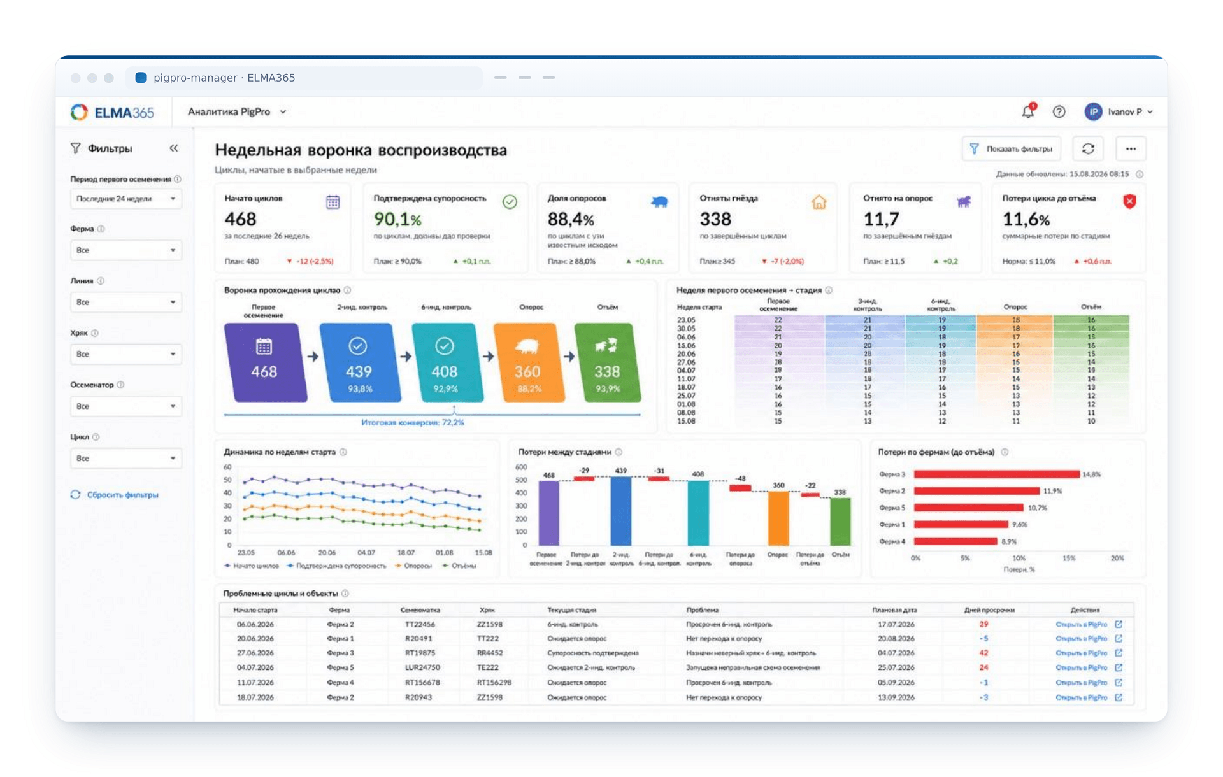The height and width of the screenshot is (777, 1223).
Task: Open the three-dots more options menu
Action: (1131, 148)
